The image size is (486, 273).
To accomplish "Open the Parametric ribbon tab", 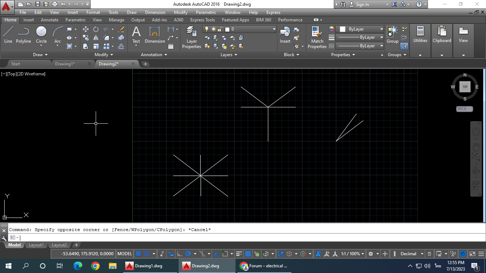I will [x=75, y=20].
